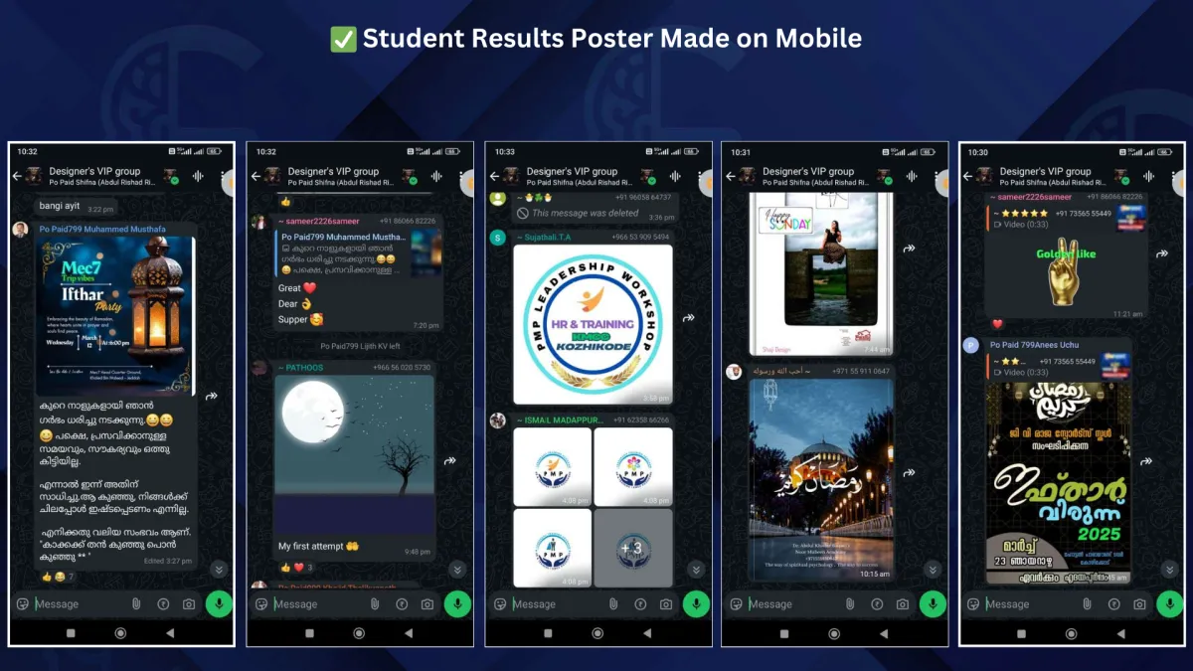Open the HR & Training Kozhikode logo image
The width and height of the screenshot is (1193, 671).
tap(593, 324)
